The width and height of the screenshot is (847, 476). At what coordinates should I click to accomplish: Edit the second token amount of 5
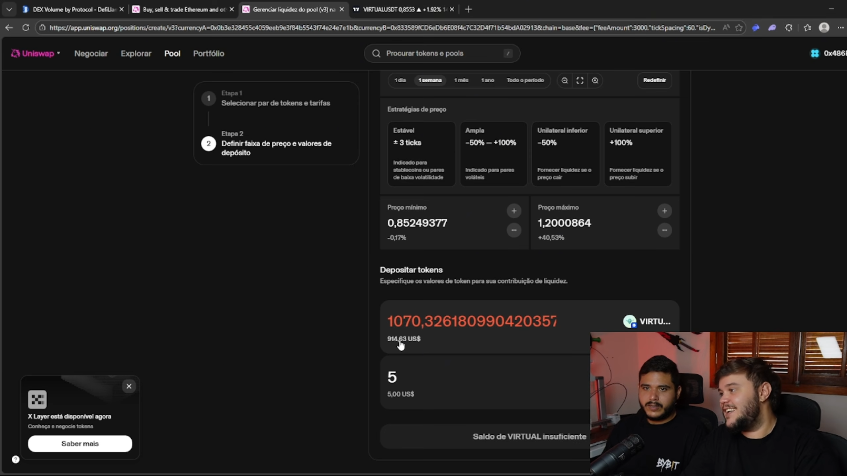(392, 377)
